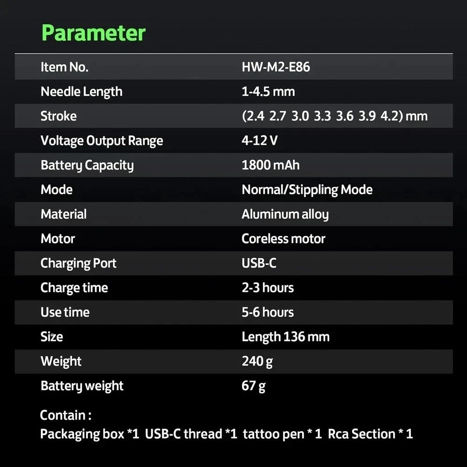This screenshot has width=467, height=467.
Task: Click the Stroke values list
Action: (x=334, y=116)
